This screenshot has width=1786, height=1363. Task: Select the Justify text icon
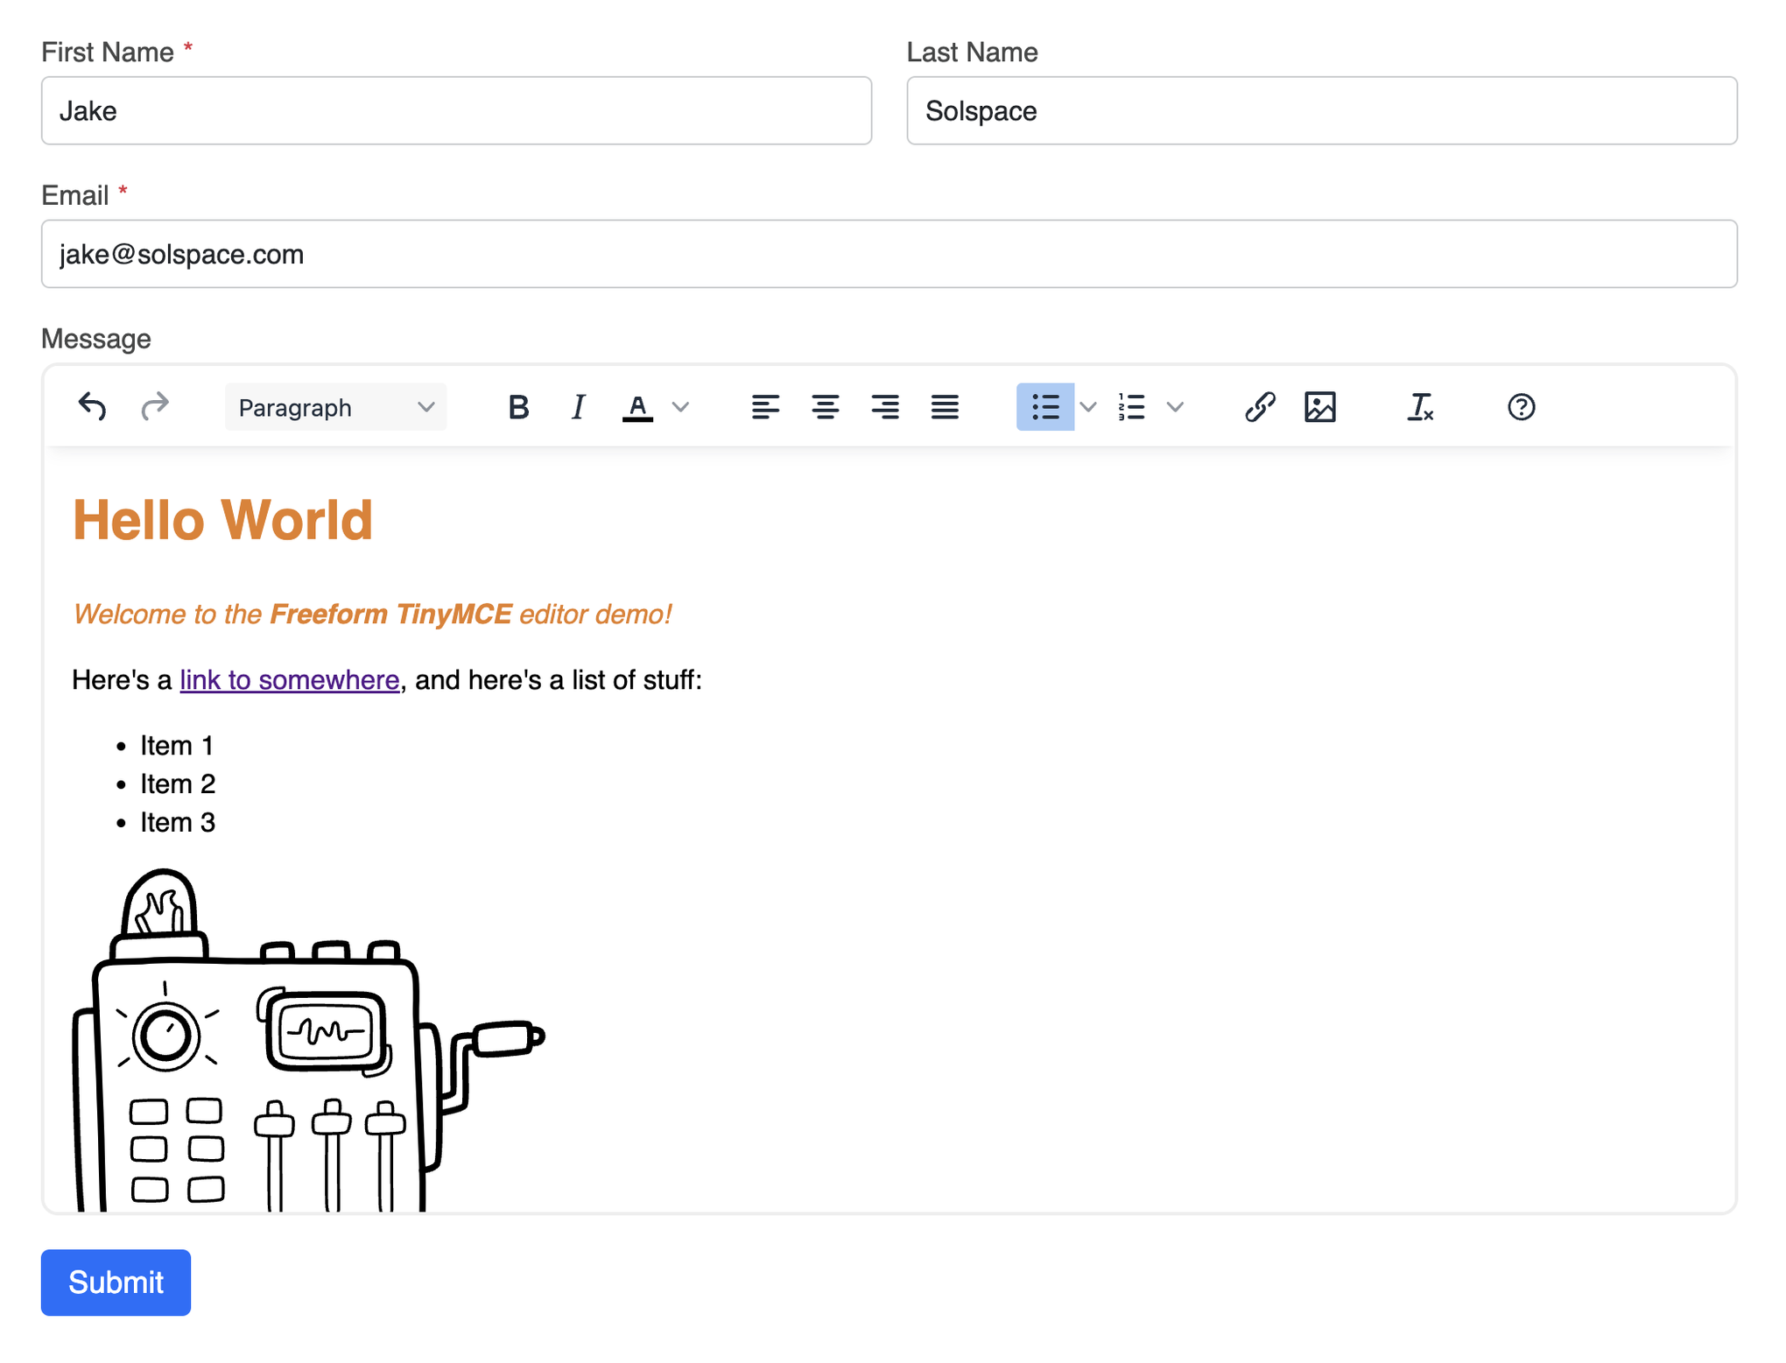[945, 406]
